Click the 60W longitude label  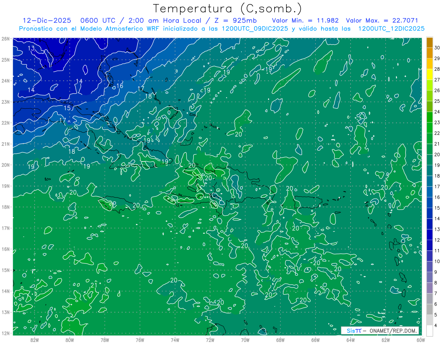point(421,340)
